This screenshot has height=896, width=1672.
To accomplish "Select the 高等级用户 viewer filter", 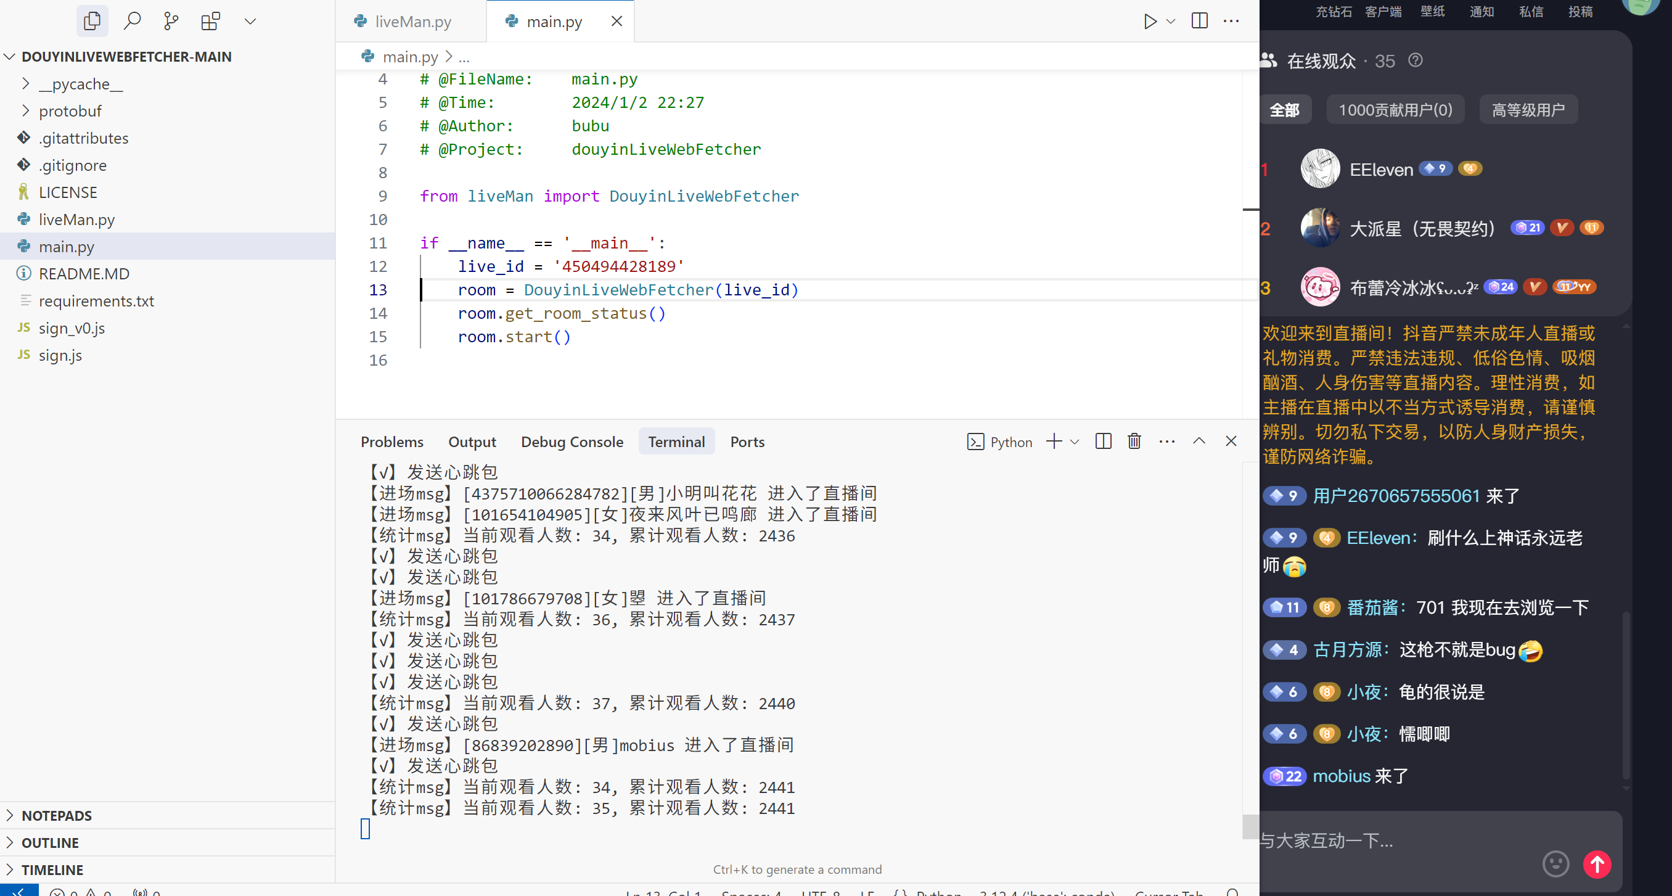I will [1527, 109].
